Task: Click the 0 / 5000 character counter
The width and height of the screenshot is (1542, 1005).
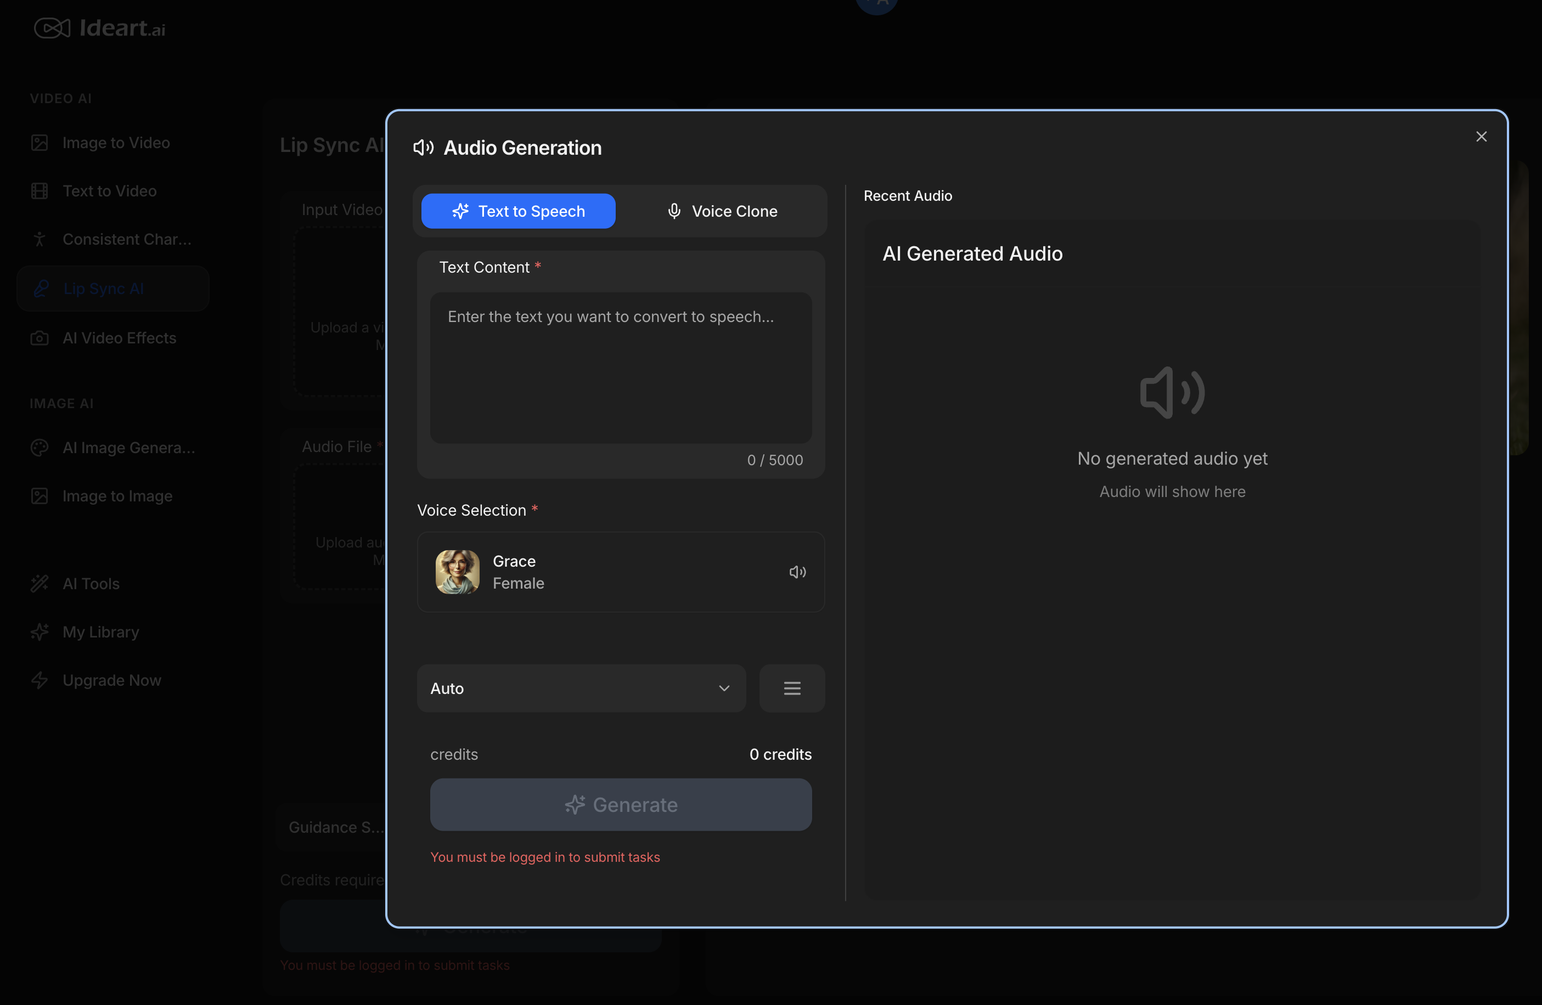Action: click(775, 460)
